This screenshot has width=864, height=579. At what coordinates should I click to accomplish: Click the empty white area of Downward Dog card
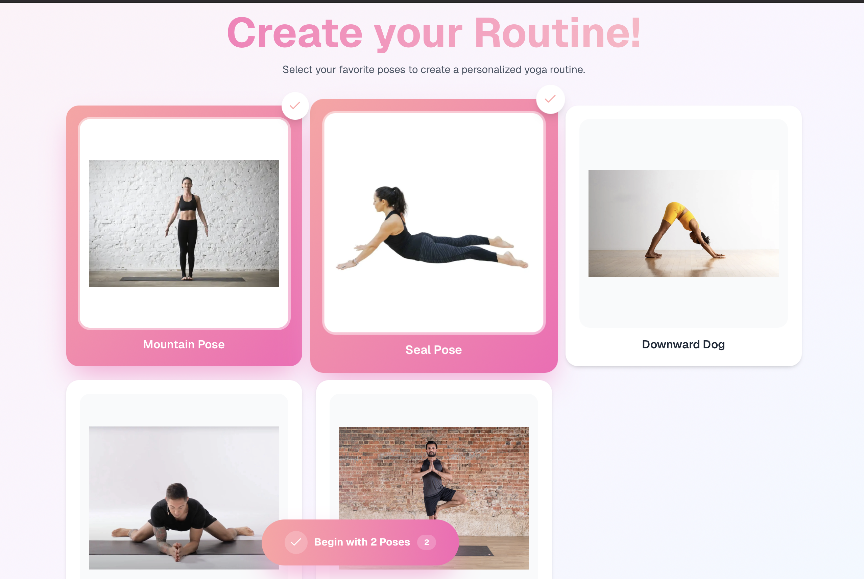(683, 301)
